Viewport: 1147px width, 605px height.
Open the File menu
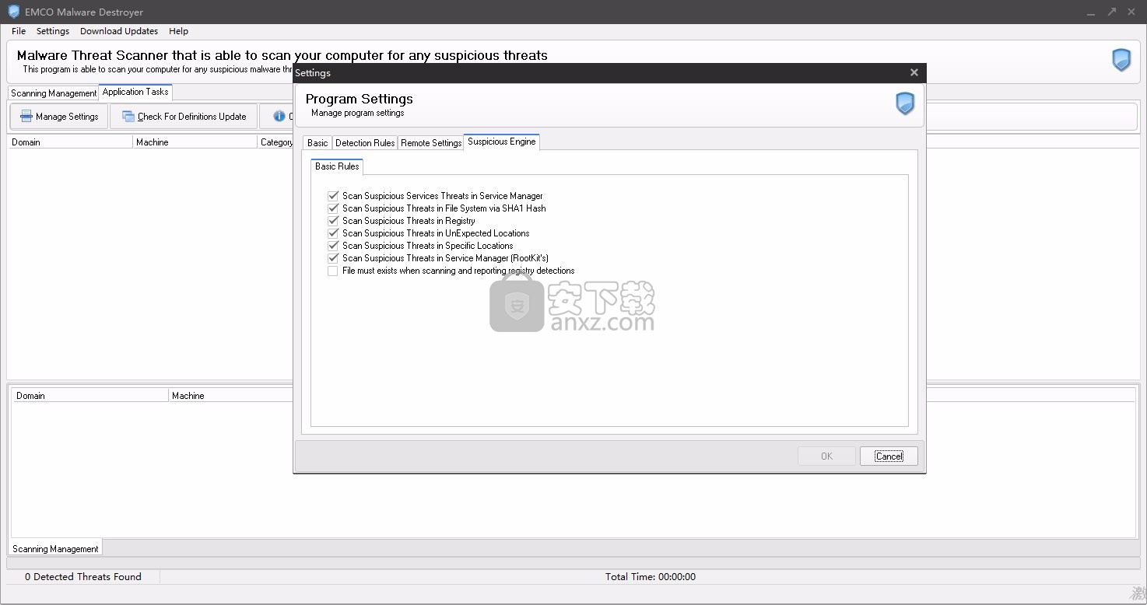coord(19,31)
